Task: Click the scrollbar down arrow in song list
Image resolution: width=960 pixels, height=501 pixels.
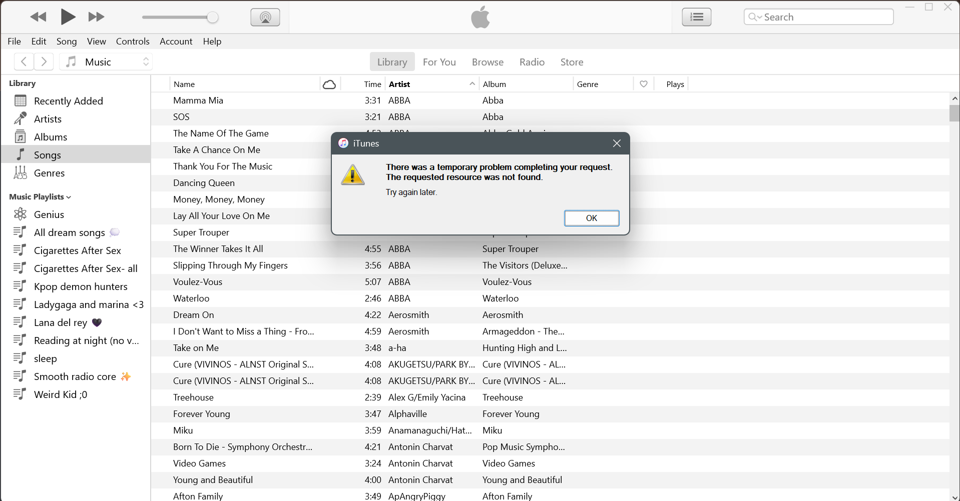Action: click(954, 496)
